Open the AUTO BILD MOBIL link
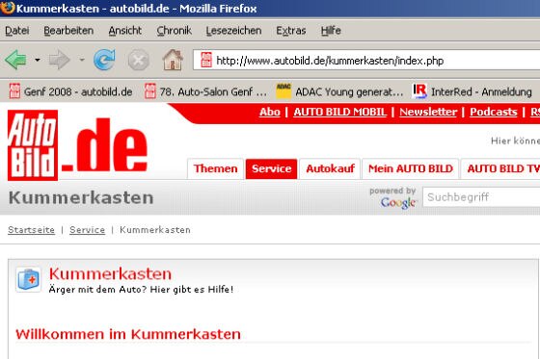Screen dimensions: 540x359 (339, 112)
